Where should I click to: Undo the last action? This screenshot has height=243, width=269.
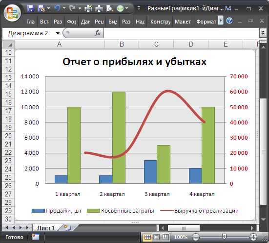[x=57, y=8]
